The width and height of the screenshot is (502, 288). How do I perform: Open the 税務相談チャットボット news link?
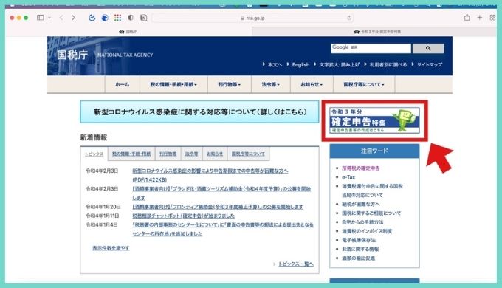coord(183,216)
